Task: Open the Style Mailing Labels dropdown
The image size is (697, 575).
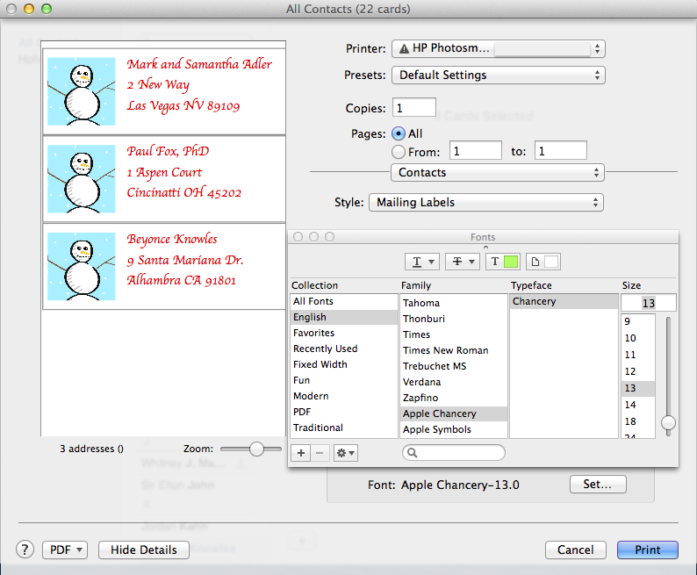Action: [486, 202]
